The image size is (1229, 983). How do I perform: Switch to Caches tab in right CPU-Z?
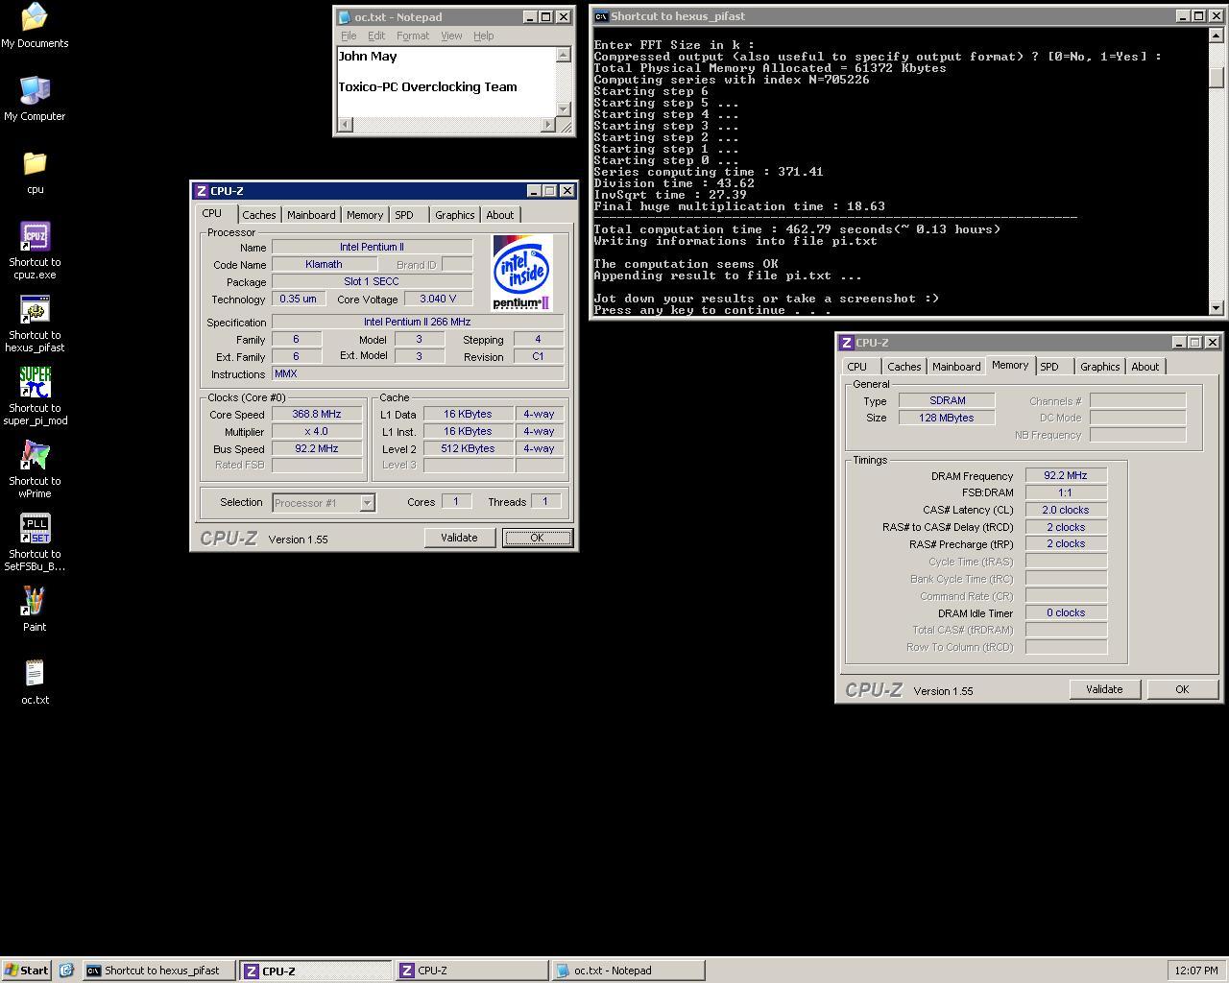click(904, 367)
